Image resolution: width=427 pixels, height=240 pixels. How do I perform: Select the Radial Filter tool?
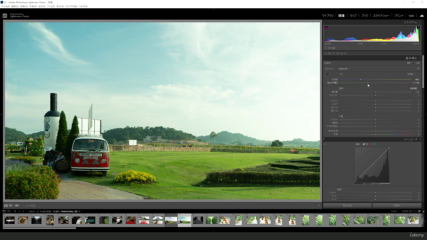point(342,53)
